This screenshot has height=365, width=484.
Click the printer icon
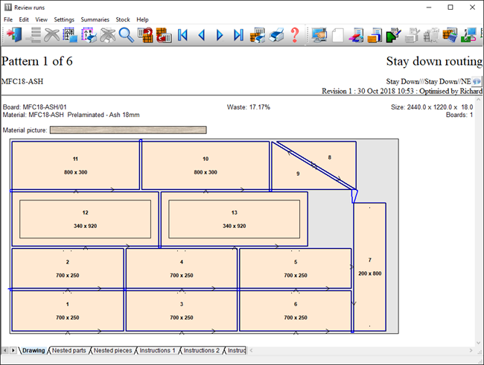(x=276, y=35)
